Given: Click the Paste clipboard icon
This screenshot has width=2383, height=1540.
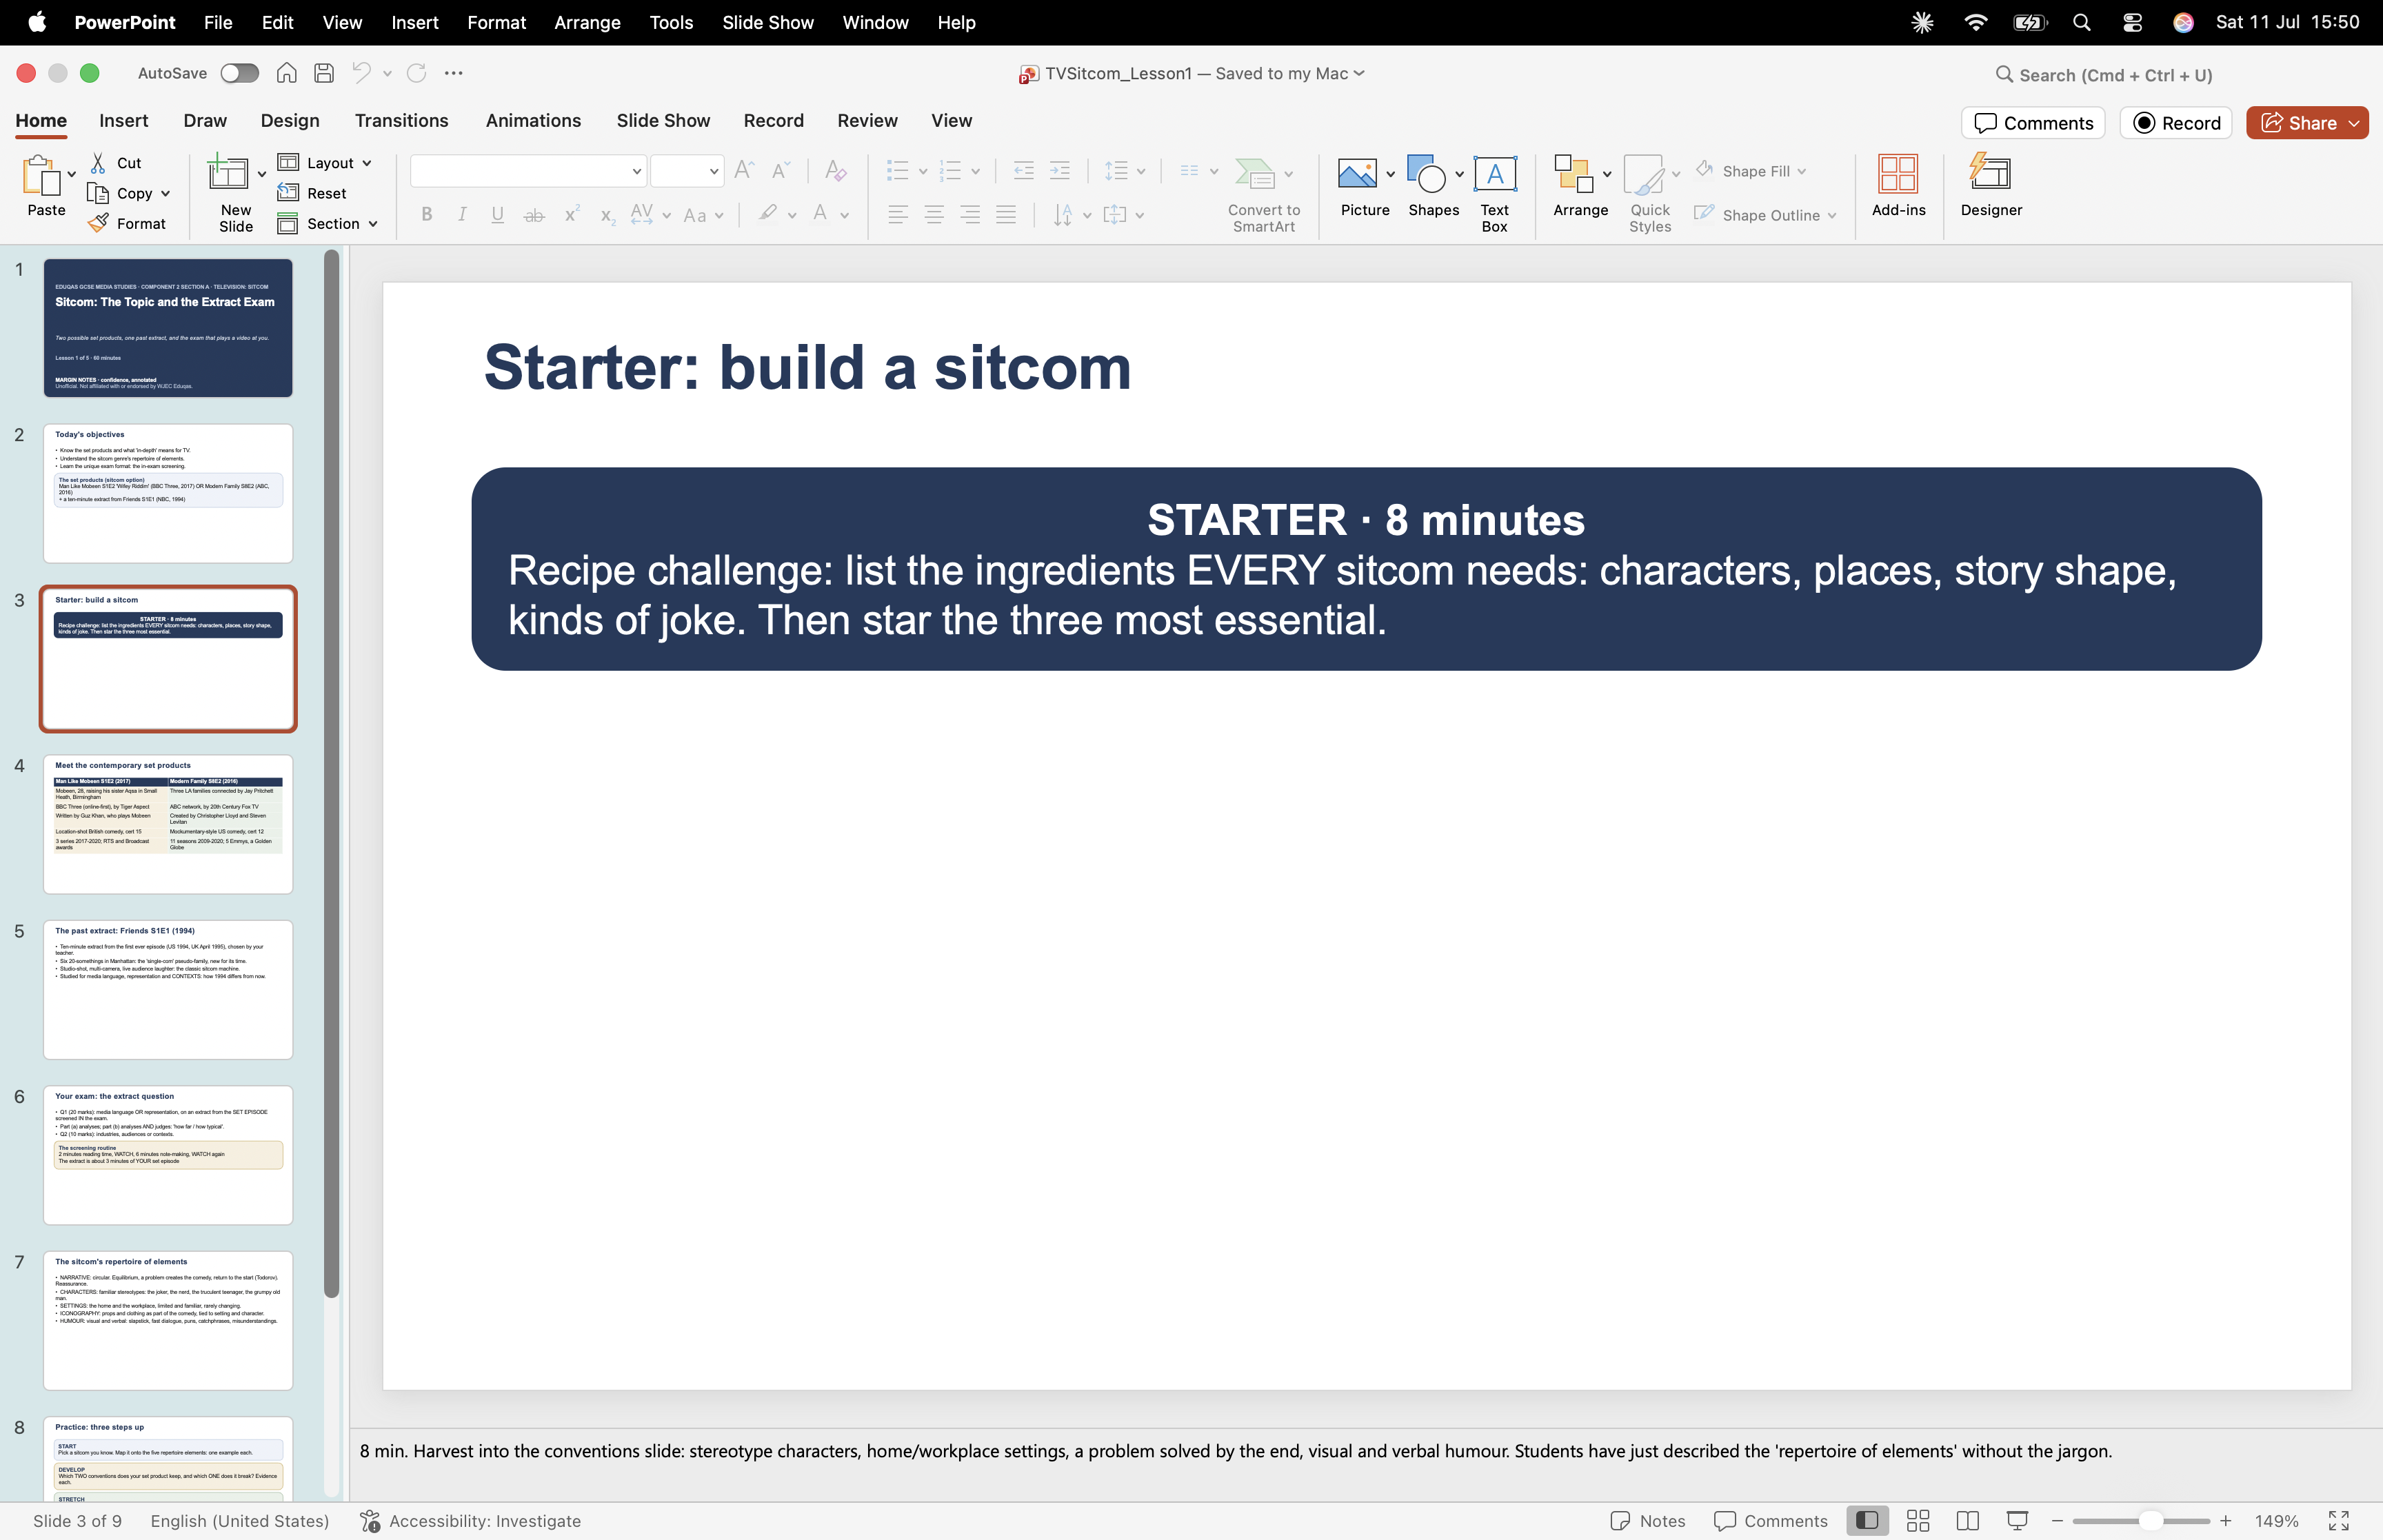Looking at the screenshot, I should coord(42,176).
